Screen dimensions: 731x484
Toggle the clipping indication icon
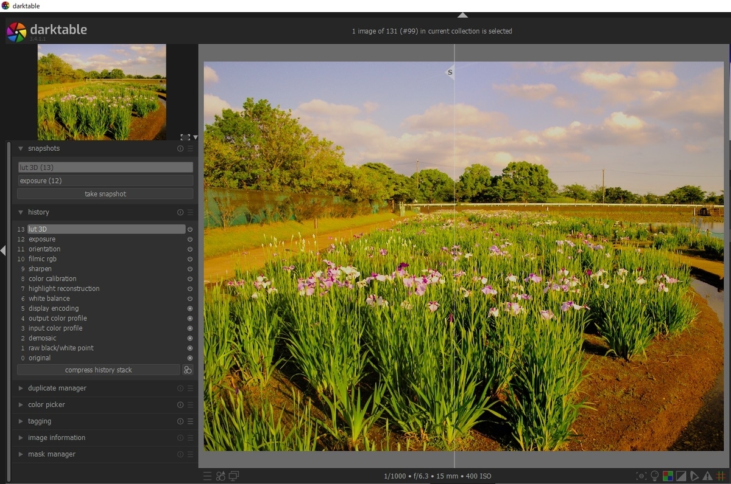click(x=681, y=476)
